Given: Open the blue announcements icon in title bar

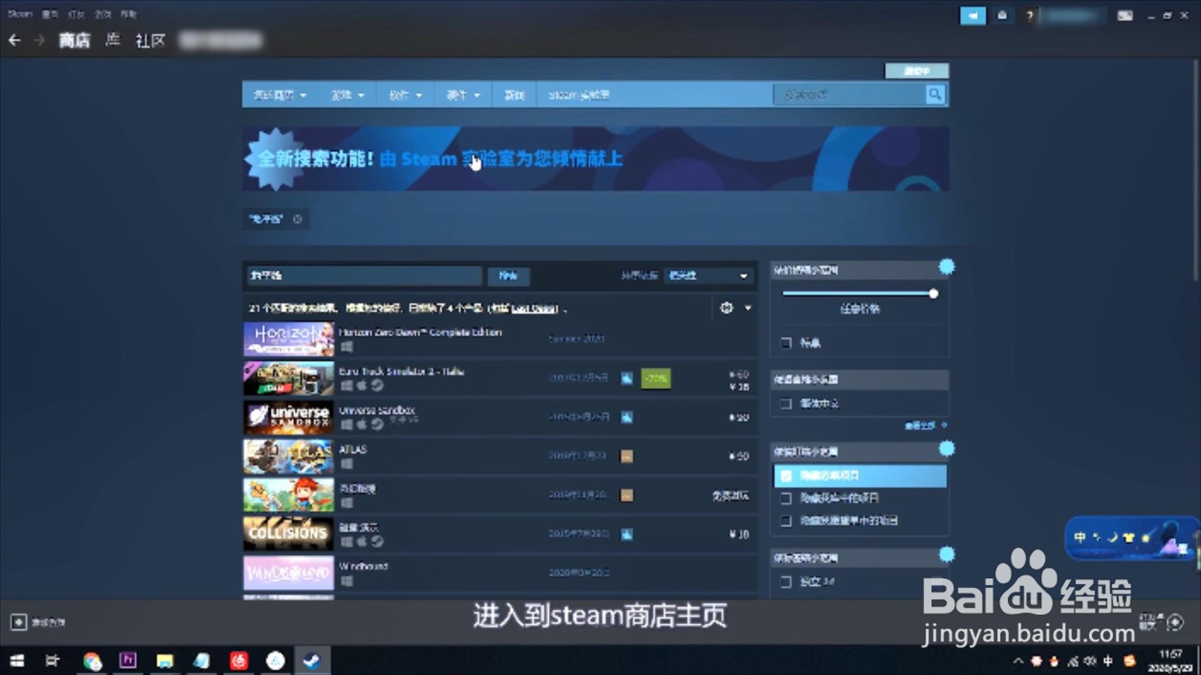Looking at the screenshot, I should 973,16.
